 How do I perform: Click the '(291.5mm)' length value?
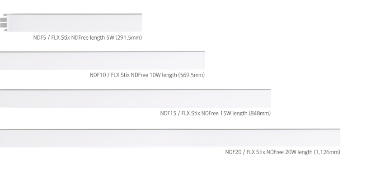click(x=129, y=38)
